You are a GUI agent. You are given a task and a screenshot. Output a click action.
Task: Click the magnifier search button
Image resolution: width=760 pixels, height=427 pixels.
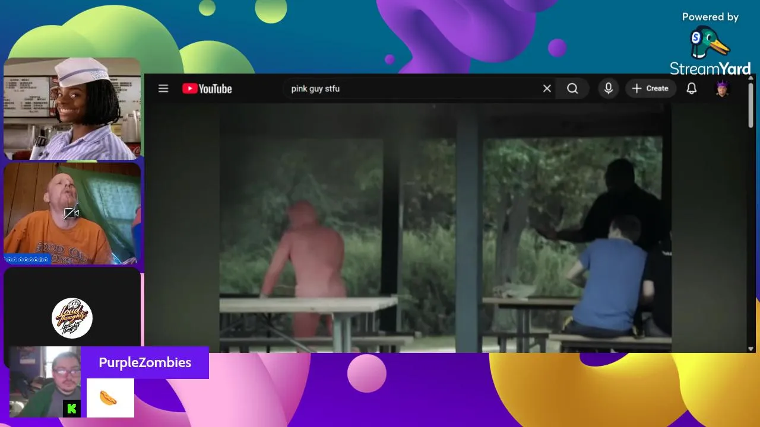point(572,88)
